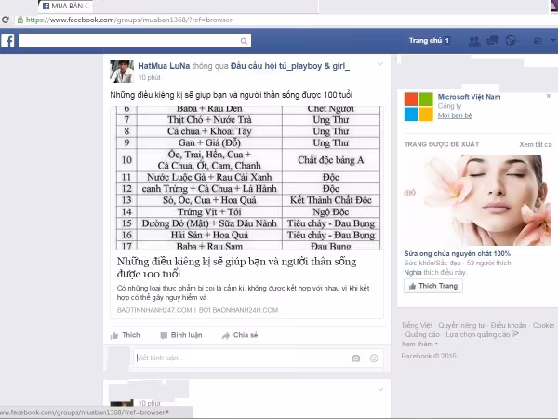Open Cookie footer link
Image resolution: width=558 pixels, height=419 pixels.
click(543, 325)
